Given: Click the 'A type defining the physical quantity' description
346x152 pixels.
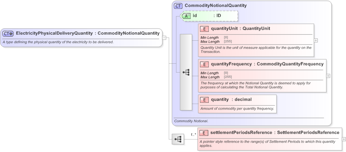Looking at the screenshot, I should pyautogui.click(x=58, y=42).
